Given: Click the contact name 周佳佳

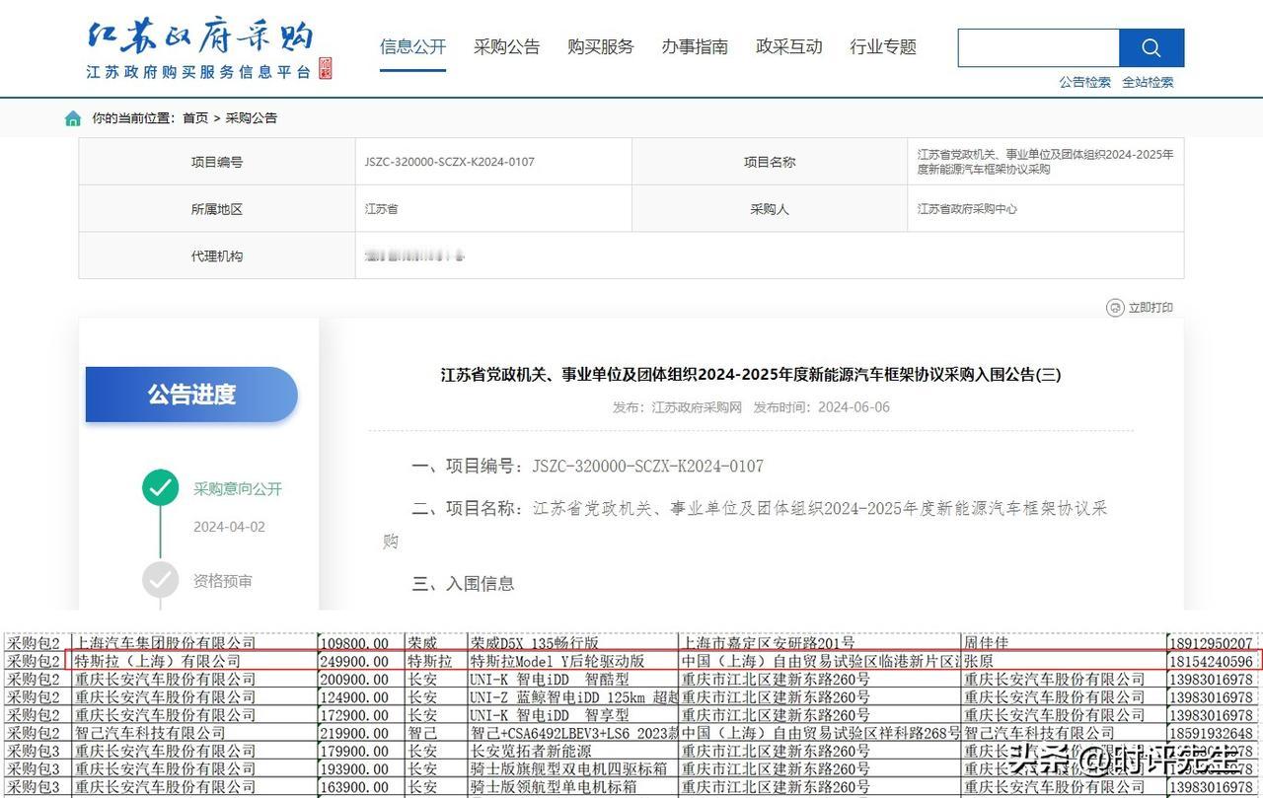Looking at the screenshot, I should coord(988,643).
